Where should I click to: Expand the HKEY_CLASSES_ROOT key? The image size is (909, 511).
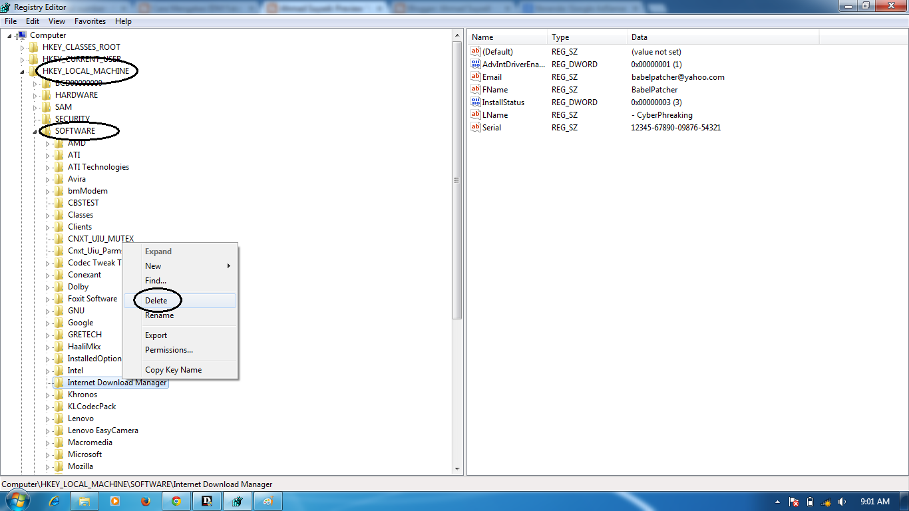22,47
